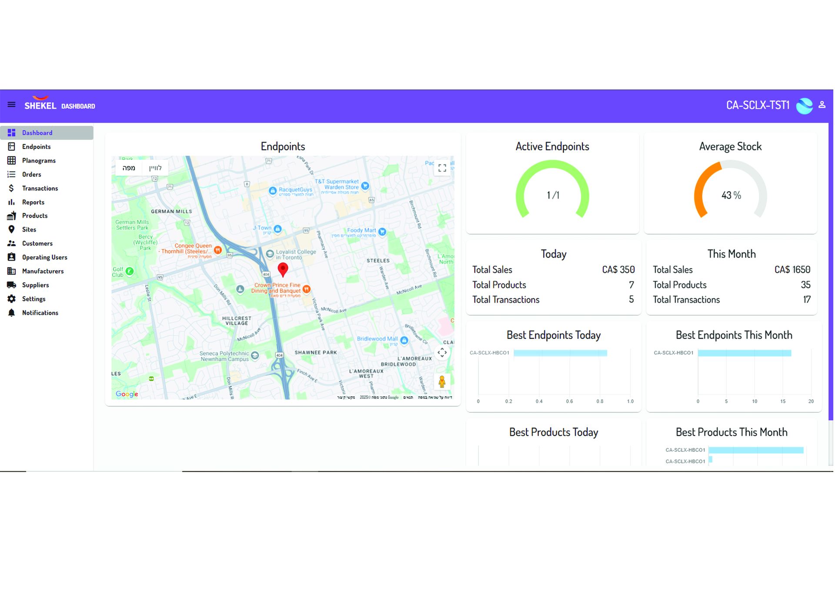
Task: Click CA-SCLX-HBCO1 bar in Best Endpoints Today
Action: (560, 353)
